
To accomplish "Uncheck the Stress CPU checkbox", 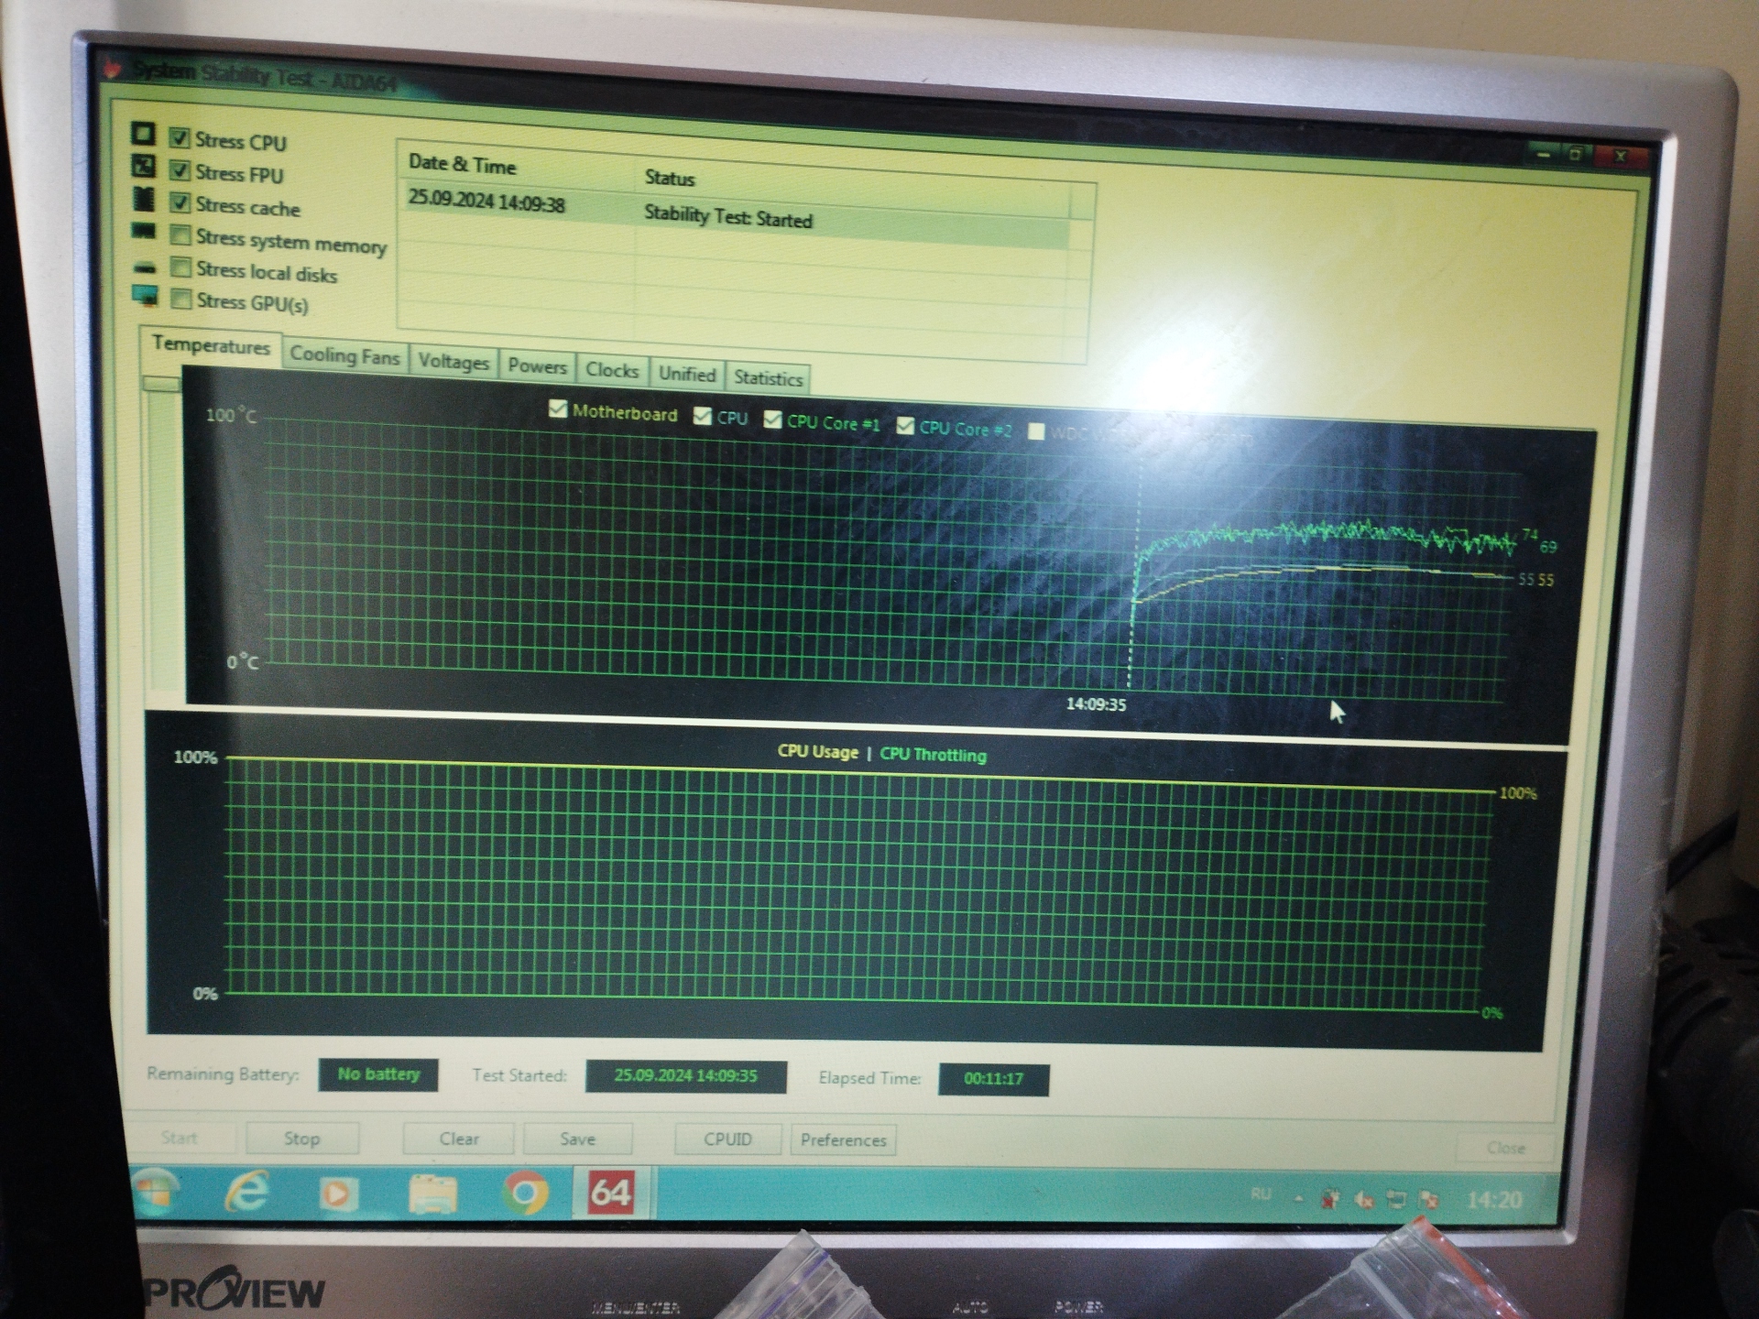I will click(180, 138).
